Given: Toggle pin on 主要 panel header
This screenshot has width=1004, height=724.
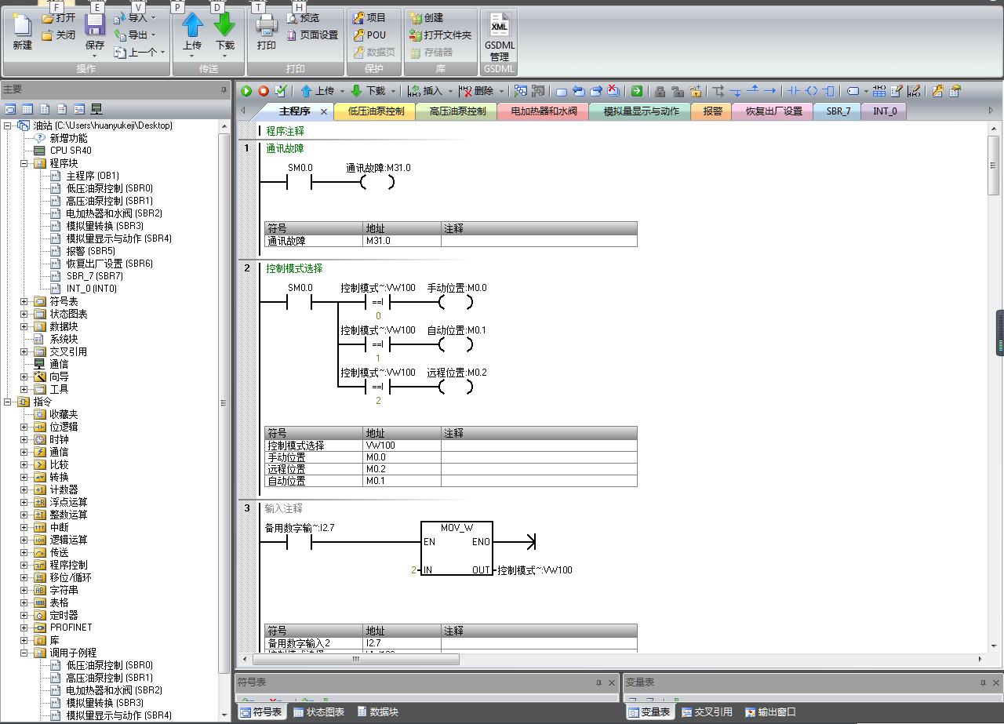Looking at the screenshot, I should [224, 89].
